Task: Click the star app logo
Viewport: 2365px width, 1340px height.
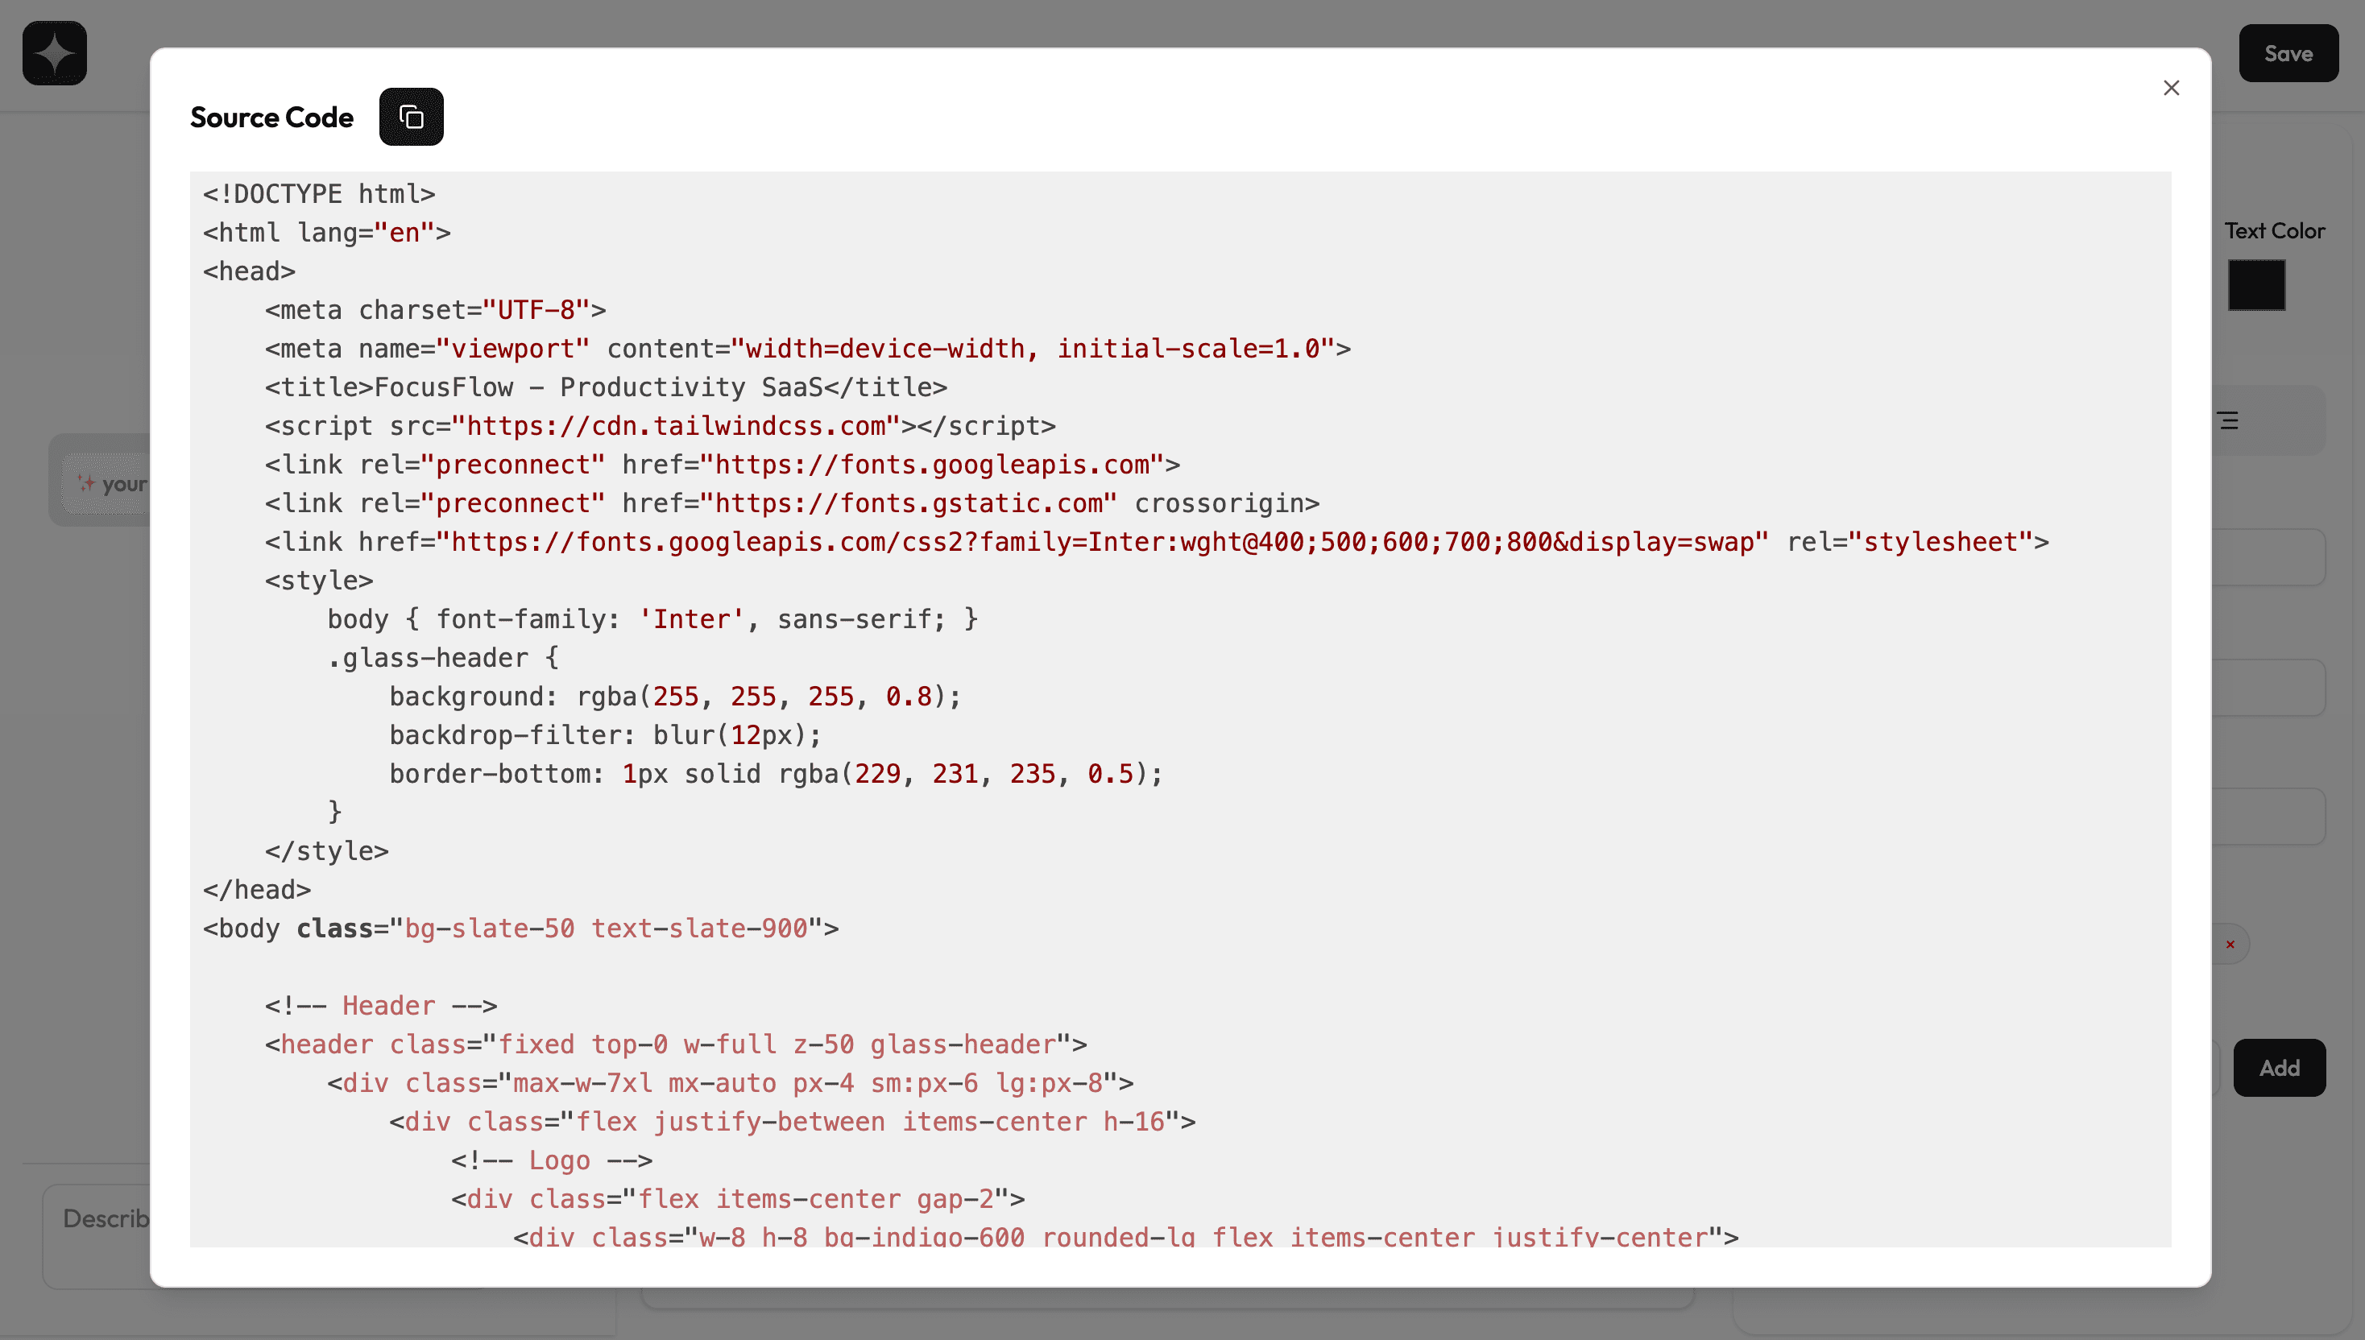Action: pyautogui.click(x=54, y=53)
